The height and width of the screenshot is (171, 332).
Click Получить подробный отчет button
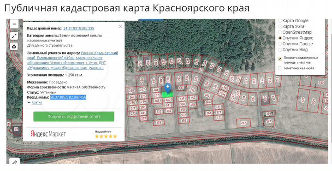pyautogui.click(x=74, y=117)
